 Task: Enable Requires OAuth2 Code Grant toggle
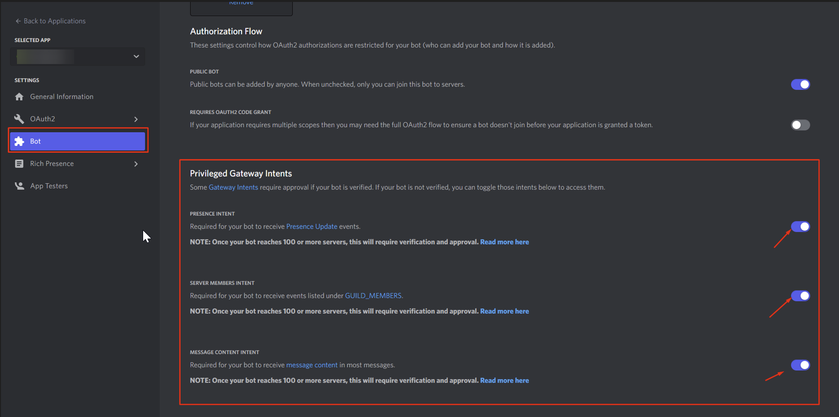pyautogui.click(x=800, y=125)
